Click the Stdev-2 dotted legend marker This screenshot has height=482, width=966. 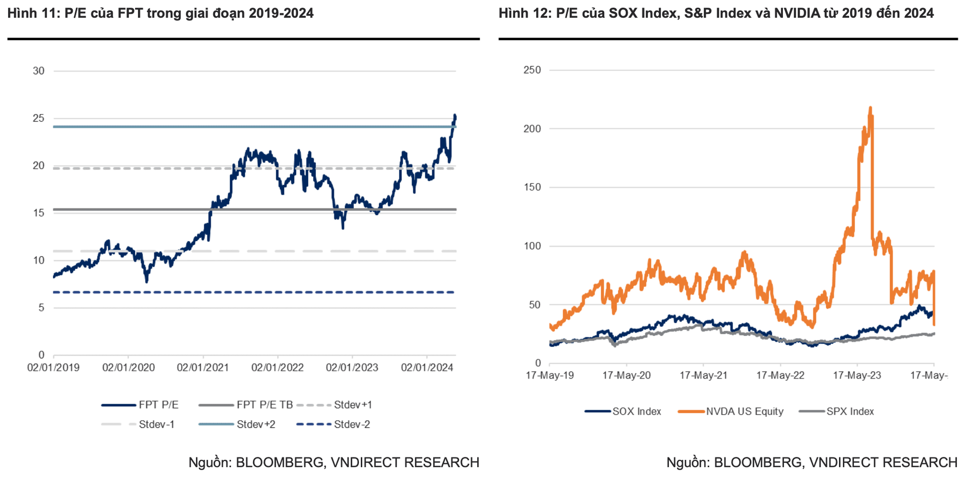313,425
